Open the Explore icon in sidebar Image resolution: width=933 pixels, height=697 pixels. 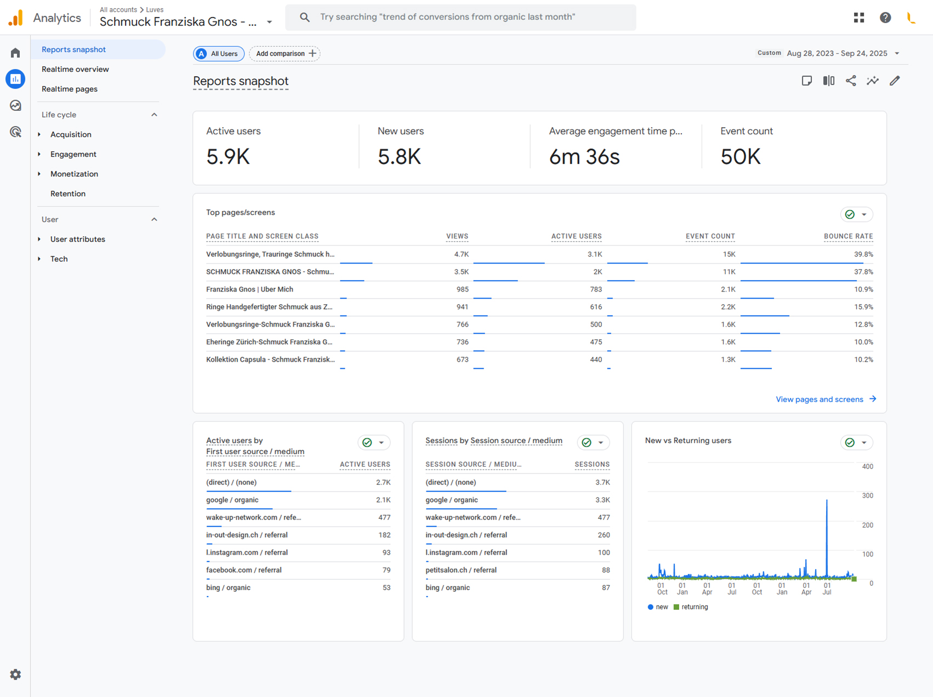15,105
